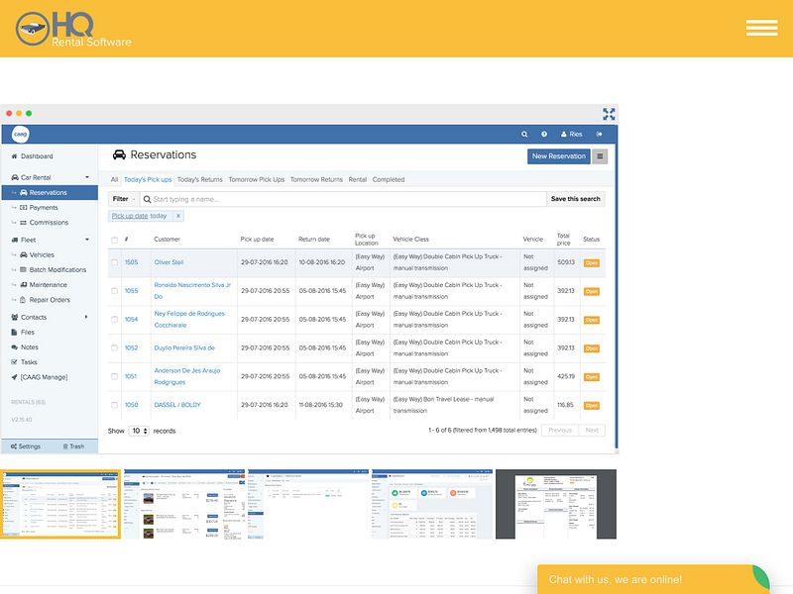Open the yellow header hamburger menu

point(761,28)
